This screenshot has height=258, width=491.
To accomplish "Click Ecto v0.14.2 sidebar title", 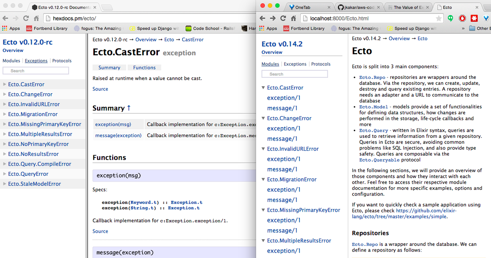I will (x=283, y=44).
